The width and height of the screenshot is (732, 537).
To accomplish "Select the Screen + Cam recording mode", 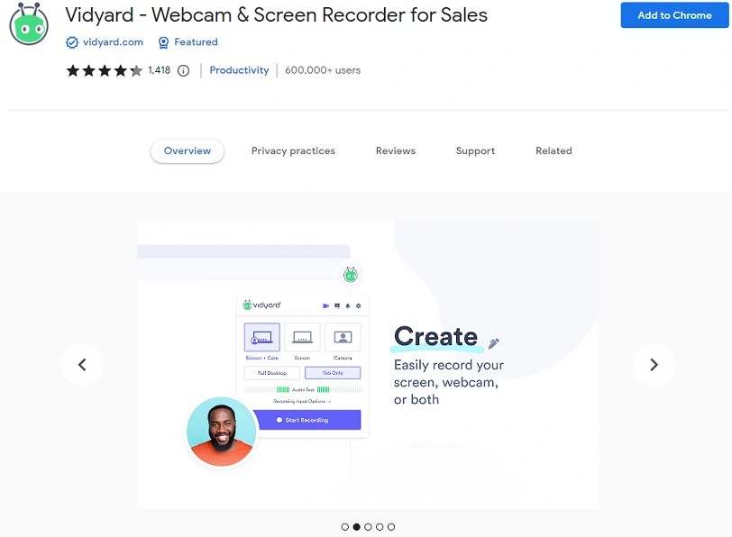I will click(261, 338).
